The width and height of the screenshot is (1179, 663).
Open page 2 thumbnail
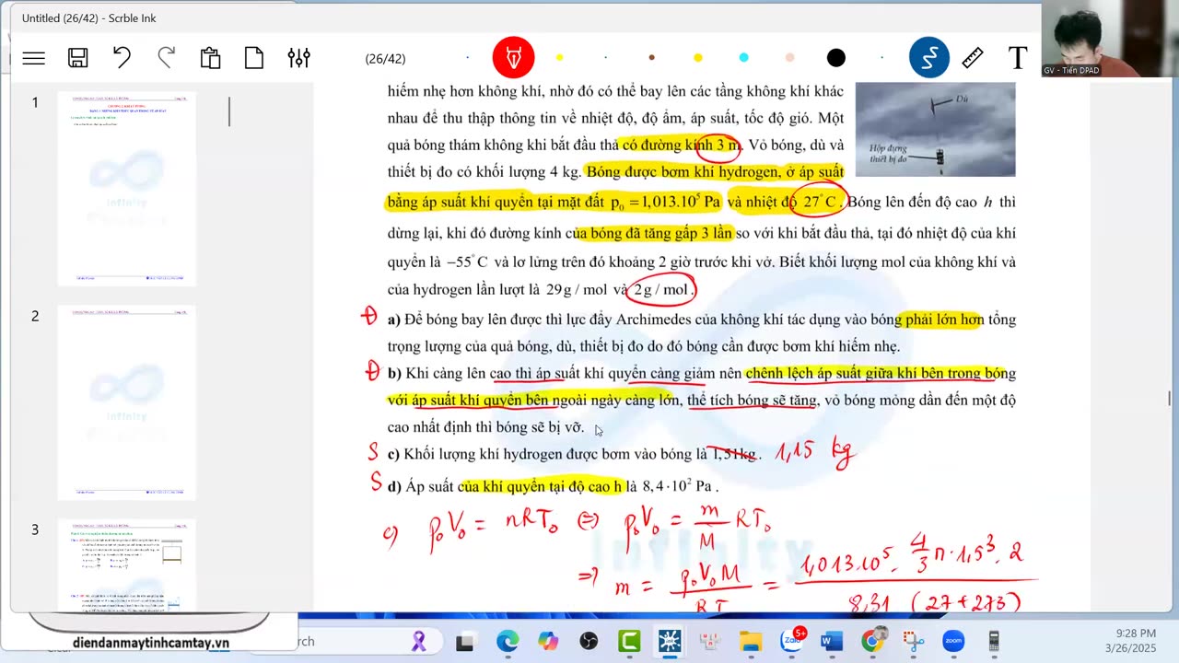pos(127,402)
